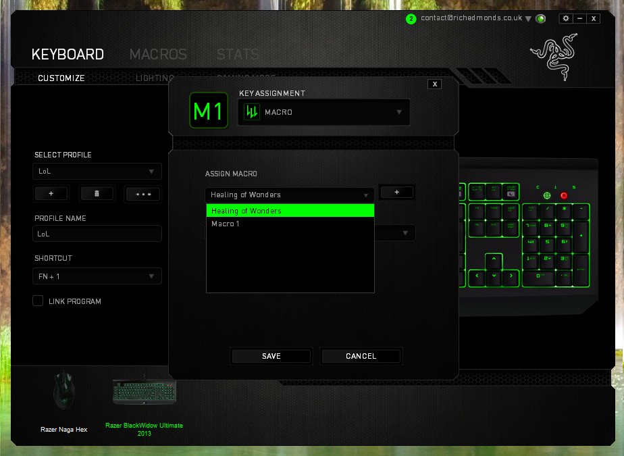
Task: Collapse the Assign Macro dropdown arrow
Action: coord(366,195)
